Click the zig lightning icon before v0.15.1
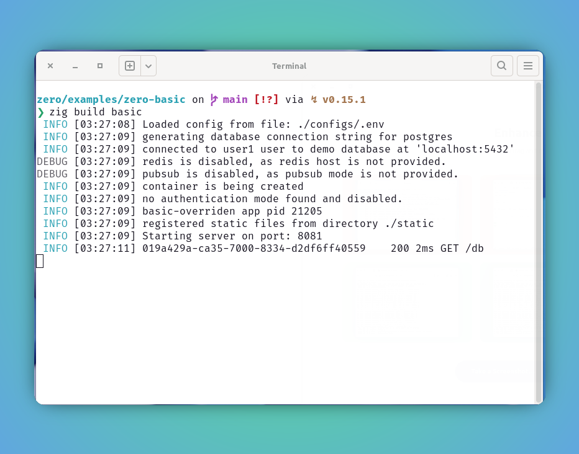 click(x=314, y=99)
